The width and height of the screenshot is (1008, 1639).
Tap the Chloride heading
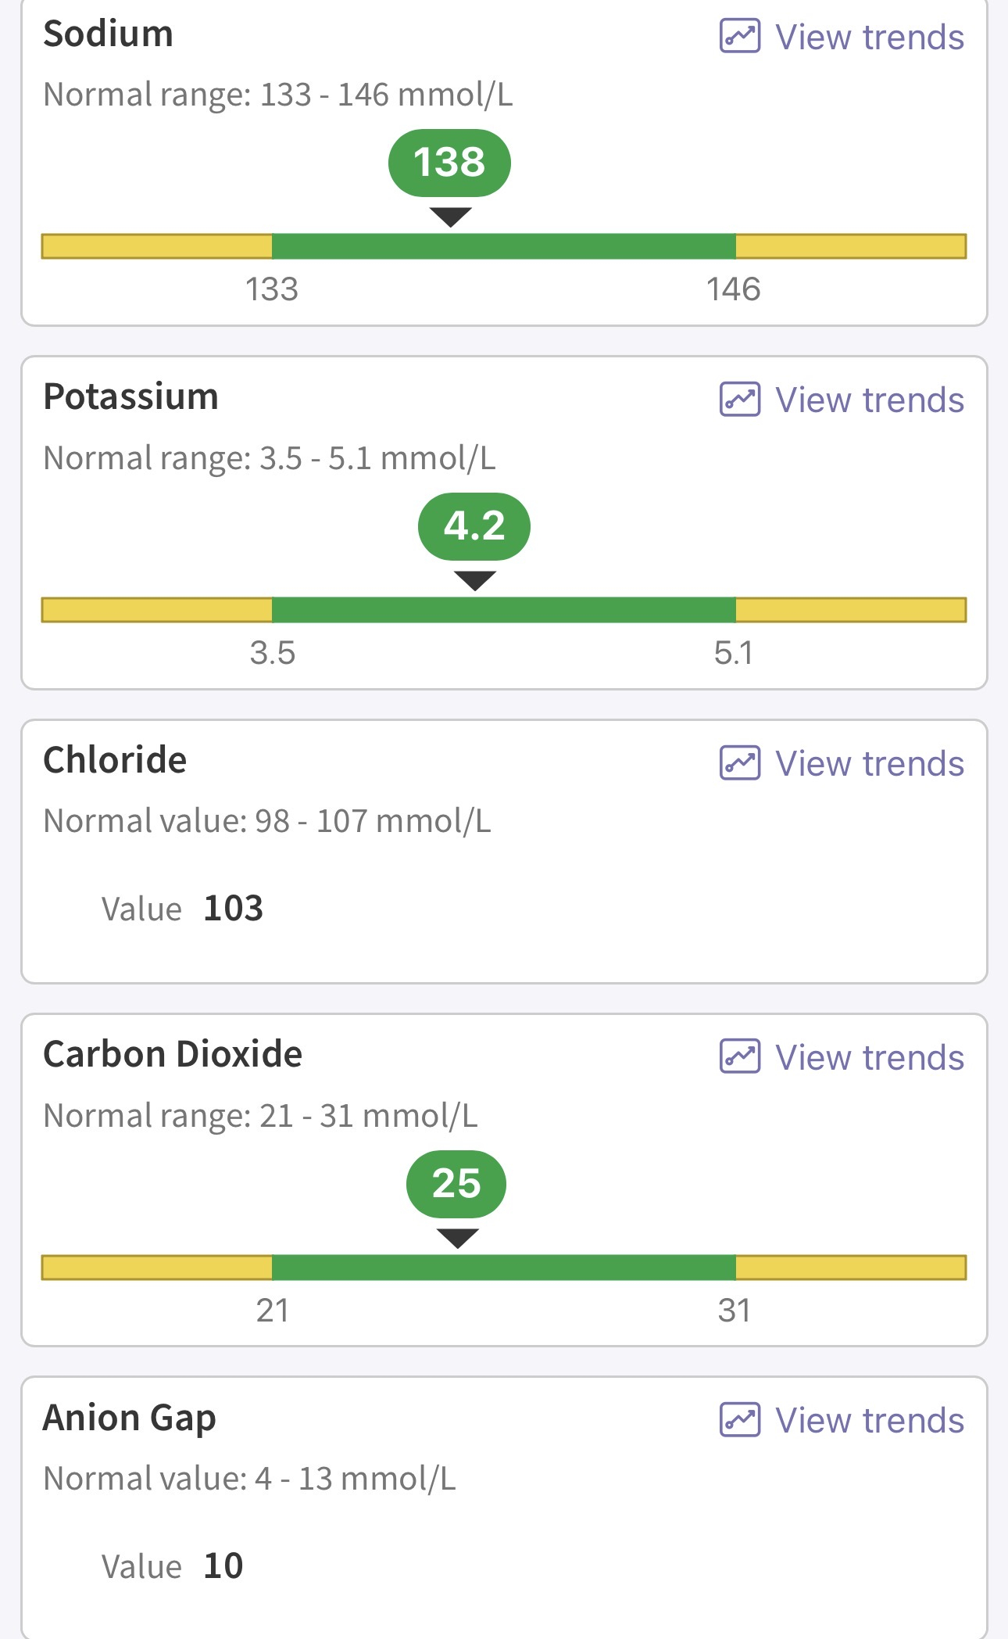[115, 760]
